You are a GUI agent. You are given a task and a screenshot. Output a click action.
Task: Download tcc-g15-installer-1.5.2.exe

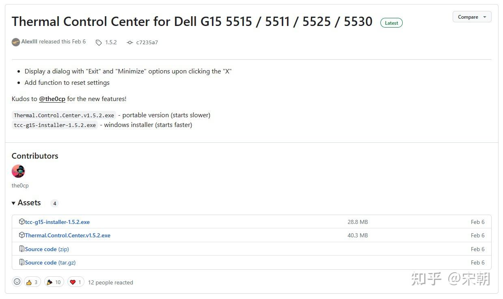click(57, 222)
